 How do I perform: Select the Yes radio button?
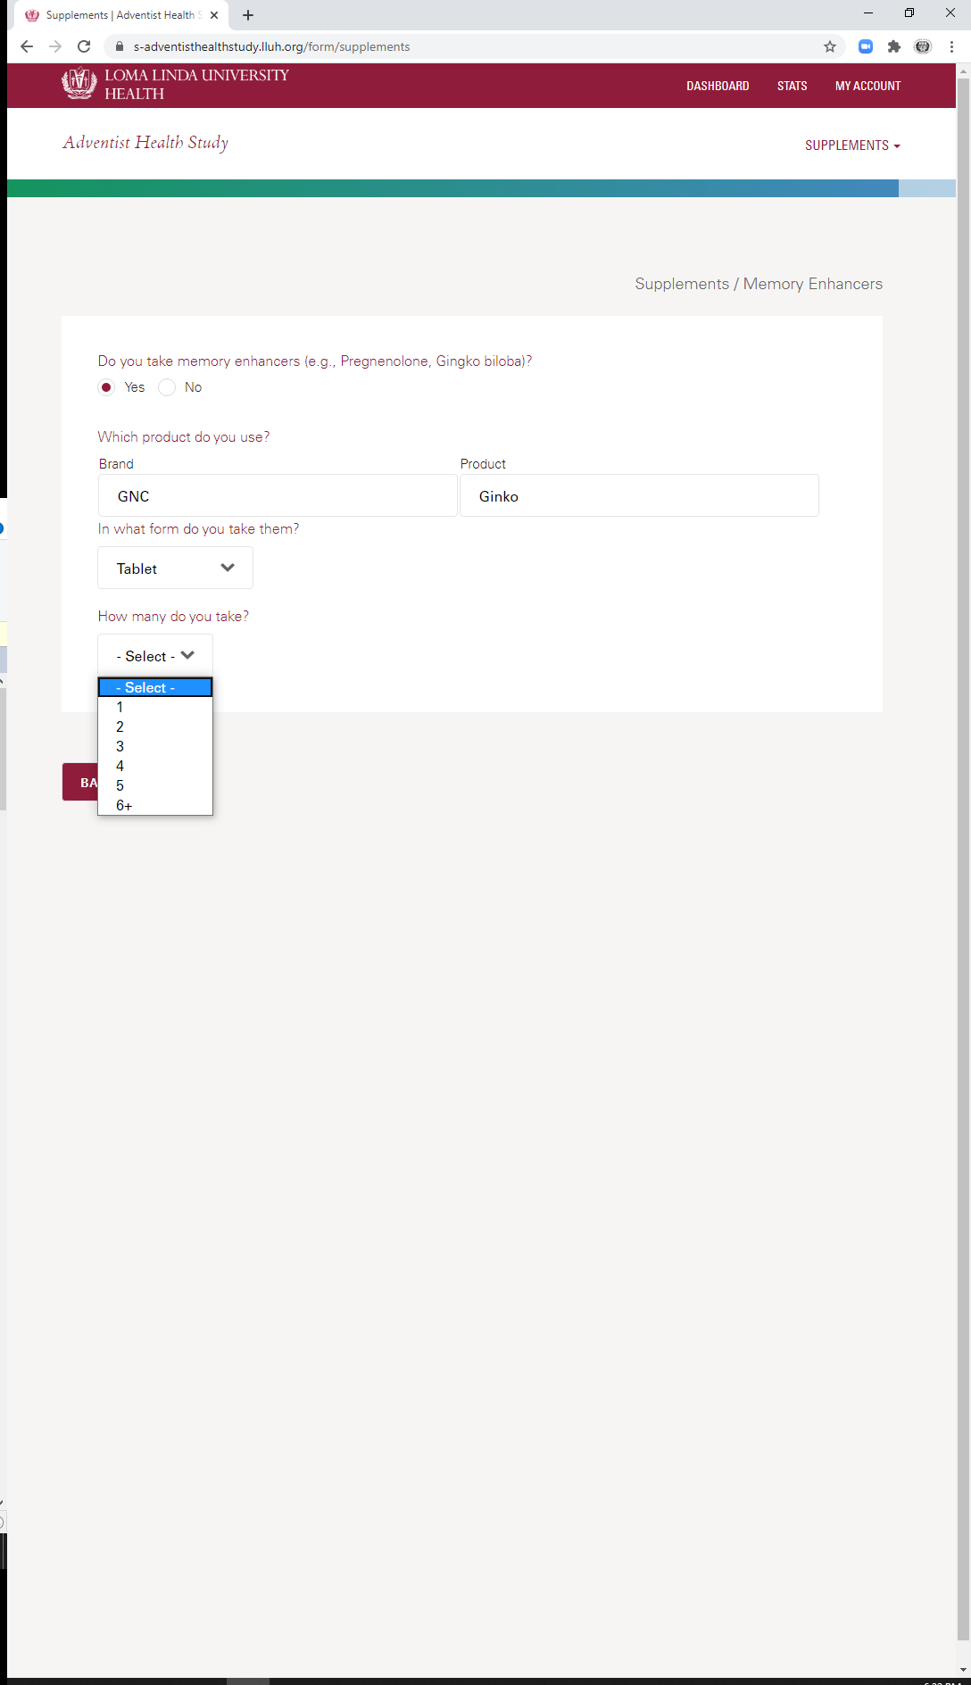point(106,387)
